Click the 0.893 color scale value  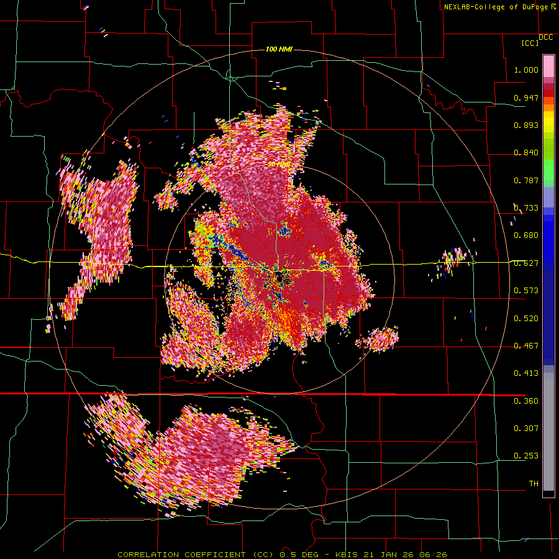[526, 125]
